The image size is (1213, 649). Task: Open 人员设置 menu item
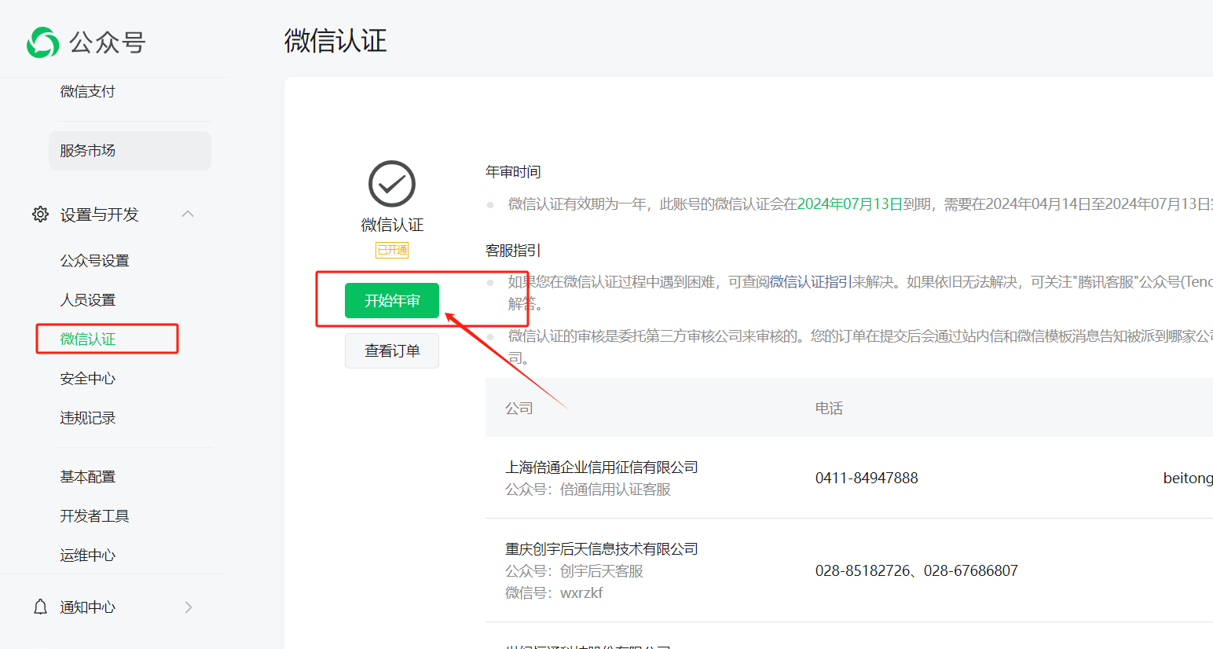(88, 300)
